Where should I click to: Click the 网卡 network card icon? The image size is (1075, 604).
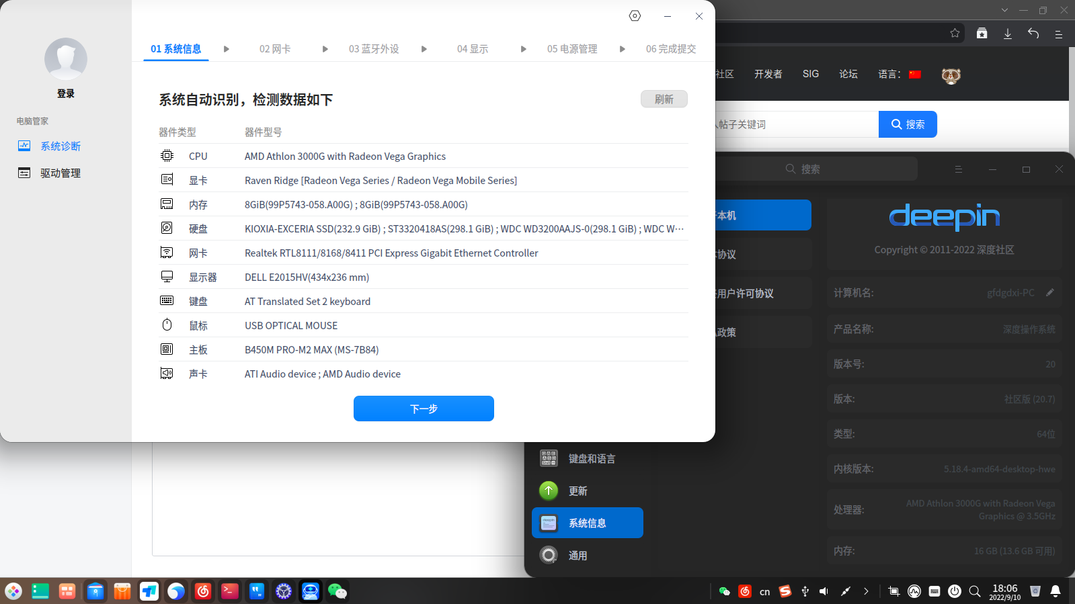tap(167, 253)
